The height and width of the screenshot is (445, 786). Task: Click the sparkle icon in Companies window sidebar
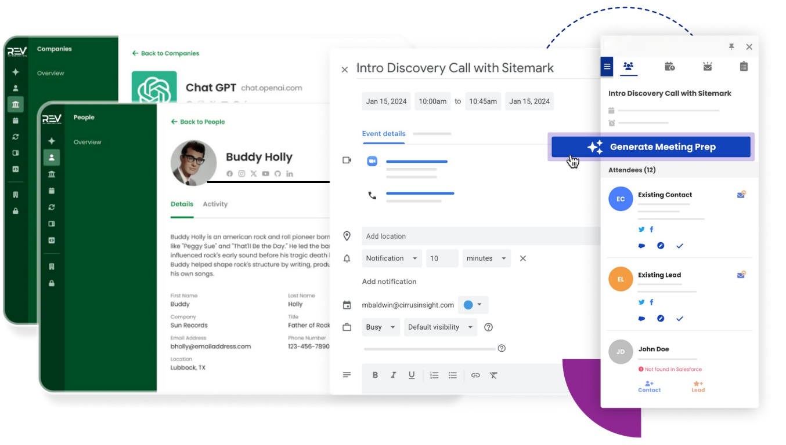point(16,72)
